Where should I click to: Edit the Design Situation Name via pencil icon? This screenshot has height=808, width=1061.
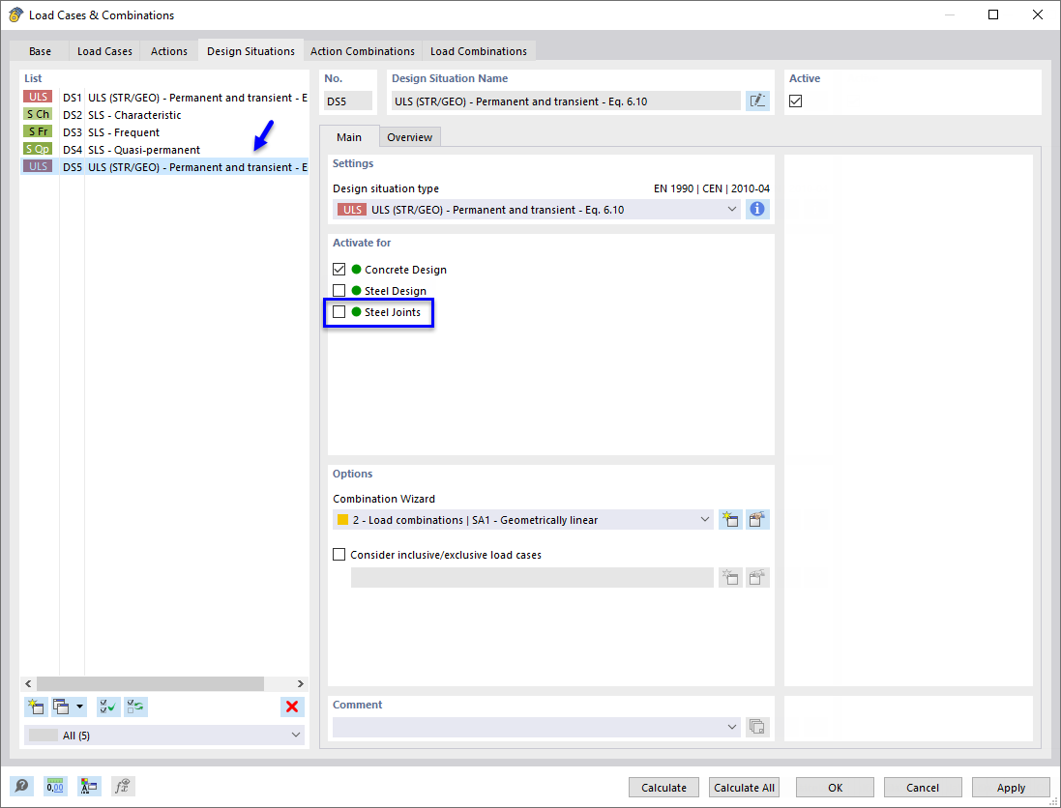[757, 101]
